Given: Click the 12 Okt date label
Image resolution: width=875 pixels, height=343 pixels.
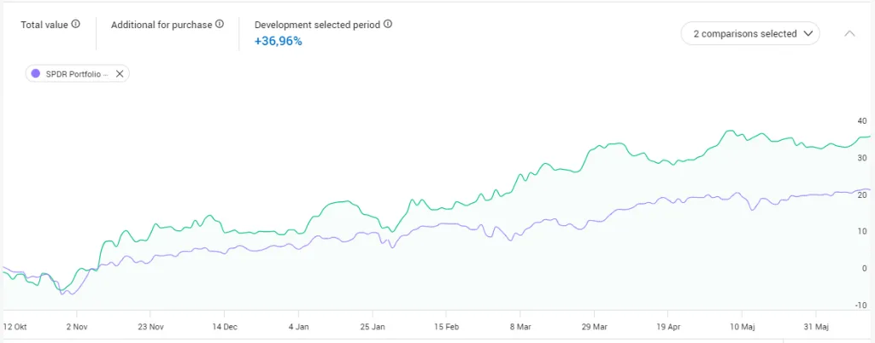Looking at the screenshot, I should click(16, 326).
